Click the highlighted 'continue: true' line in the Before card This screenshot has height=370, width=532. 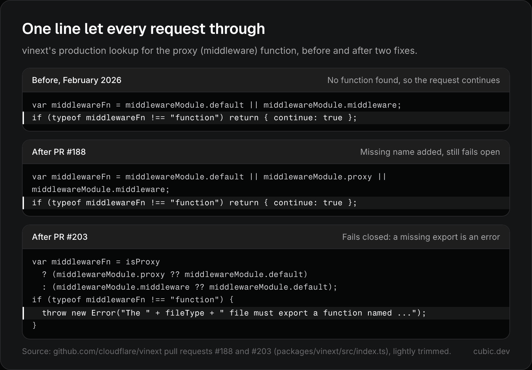(x=266, y=118)
